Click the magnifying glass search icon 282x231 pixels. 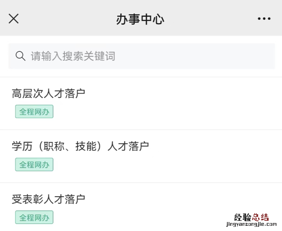point(20,56)
